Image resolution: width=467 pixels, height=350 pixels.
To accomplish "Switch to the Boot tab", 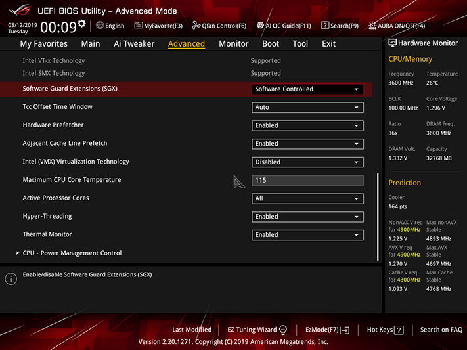I will (271, 44).
